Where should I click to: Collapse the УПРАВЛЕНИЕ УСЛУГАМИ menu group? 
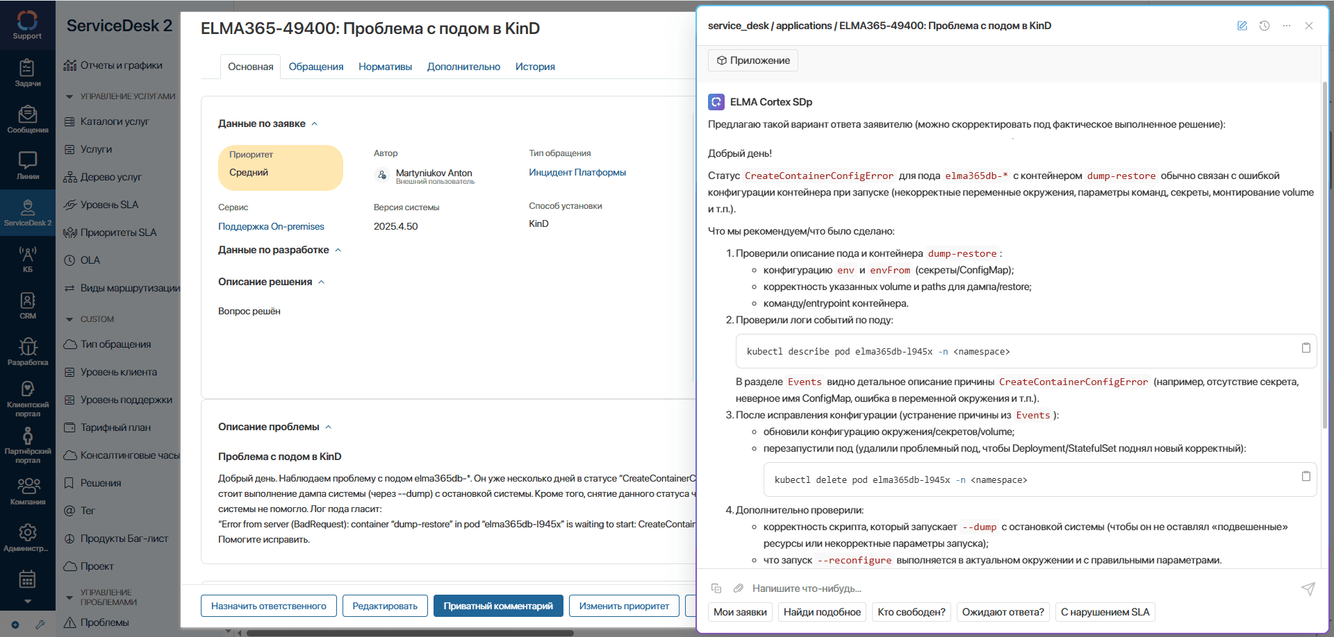[x=69, y=96]
